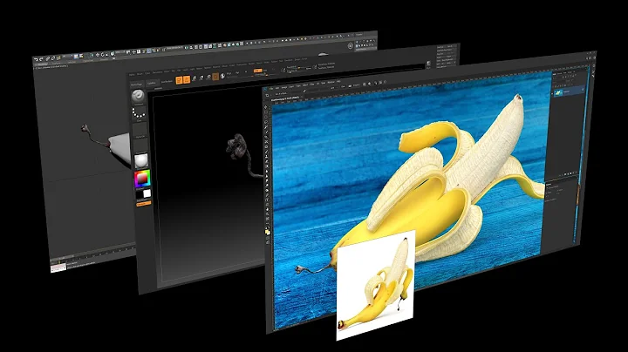This screenshot has width=628, height=352.
Task: Switch to the open document tab in Photoshop
Action: tap(284, 98)
